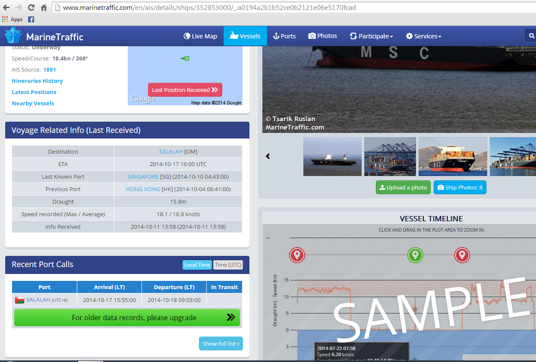This screenshot has width=536, height=362.
Task: Click the first red timeline location pin
Action: click(297, 255)
